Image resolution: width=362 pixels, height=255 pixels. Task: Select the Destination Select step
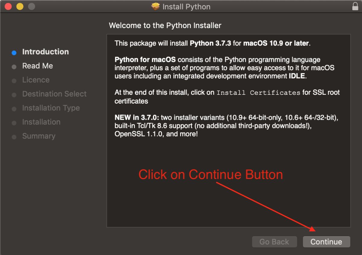pos(54,94)
